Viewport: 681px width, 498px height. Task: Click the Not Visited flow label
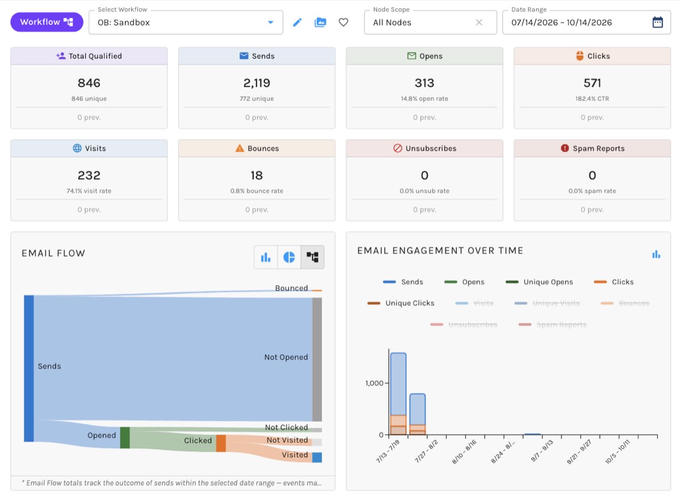click(287, 440)
